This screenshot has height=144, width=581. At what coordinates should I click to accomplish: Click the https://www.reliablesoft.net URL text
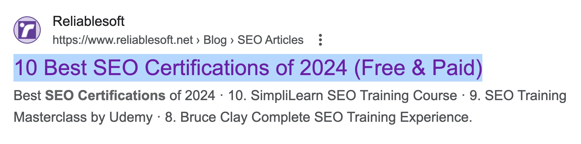(122, 40)
